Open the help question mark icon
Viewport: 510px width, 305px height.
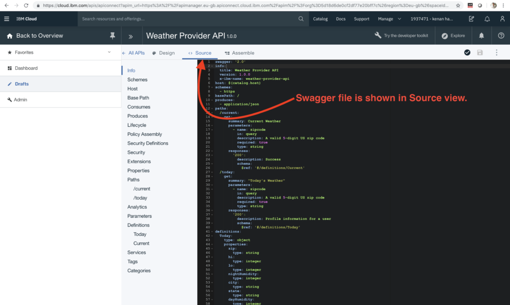[x=501, y=36]
